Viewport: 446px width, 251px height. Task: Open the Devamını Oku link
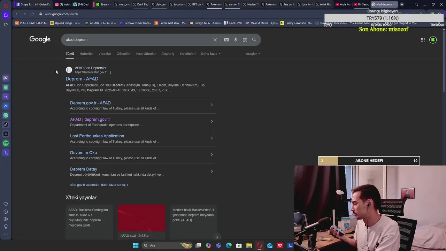coord(83,153)
